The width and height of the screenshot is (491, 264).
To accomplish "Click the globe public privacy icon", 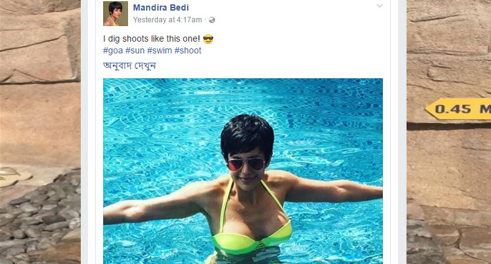I will click(x=212, y=20).
